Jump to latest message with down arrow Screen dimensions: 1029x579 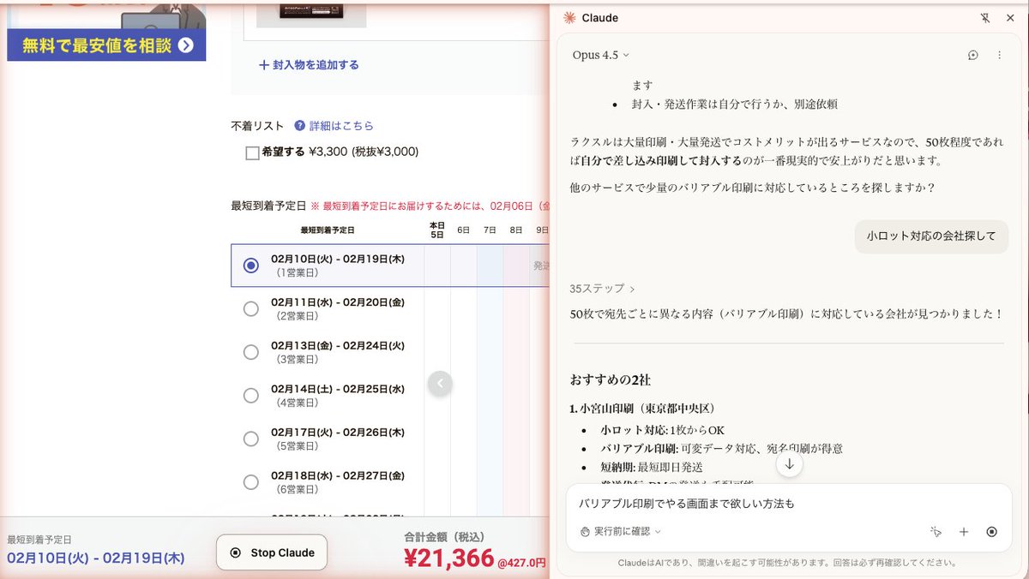pyautogui.click(x=790, y=464)
